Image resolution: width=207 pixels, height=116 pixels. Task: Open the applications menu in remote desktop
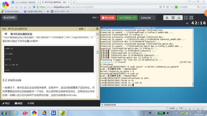109,105
